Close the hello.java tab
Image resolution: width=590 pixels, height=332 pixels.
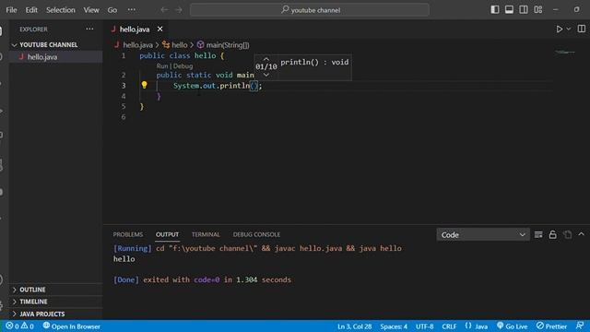[x=159, y=29]
